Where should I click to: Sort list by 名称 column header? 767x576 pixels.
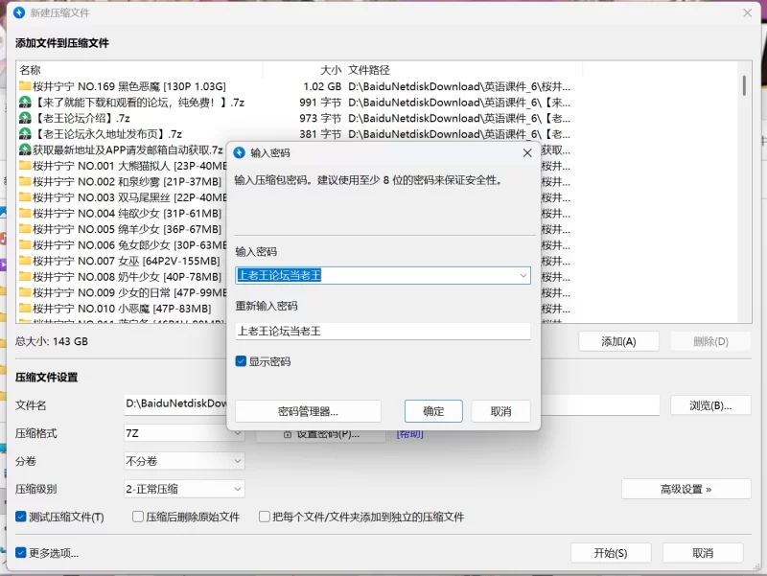(x=31, y=70)
